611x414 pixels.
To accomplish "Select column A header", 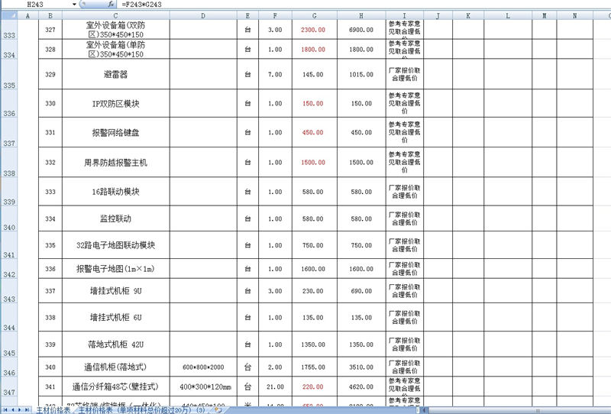I will point(27,16).
